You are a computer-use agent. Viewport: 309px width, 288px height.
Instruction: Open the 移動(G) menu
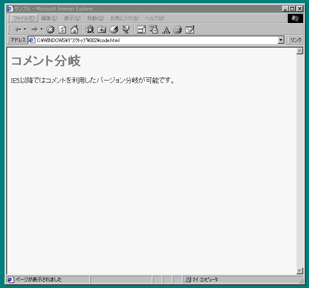95,18
